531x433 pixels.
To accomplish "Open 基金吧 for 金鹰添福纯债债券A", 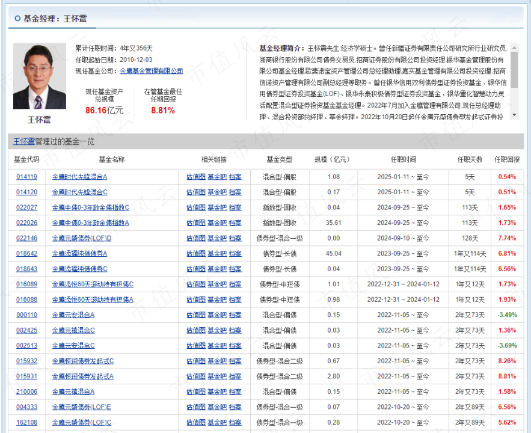I will pyautogui.click(x=217, y=254).
